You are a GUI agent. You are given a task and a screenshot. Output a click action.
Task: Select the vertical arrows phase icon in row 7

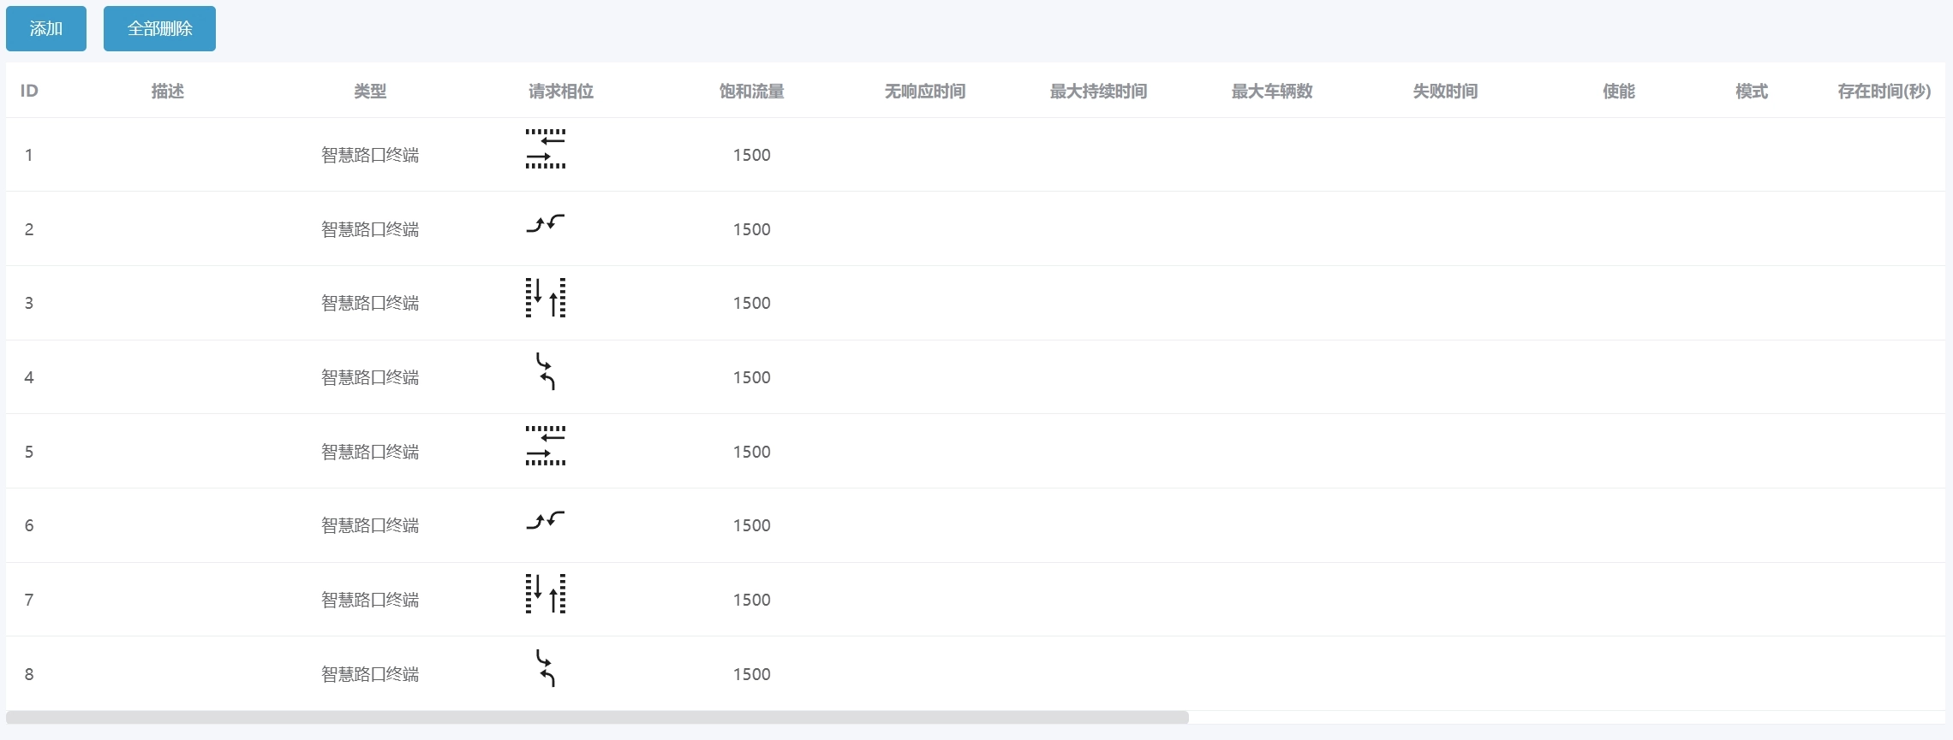coord(546,594)
